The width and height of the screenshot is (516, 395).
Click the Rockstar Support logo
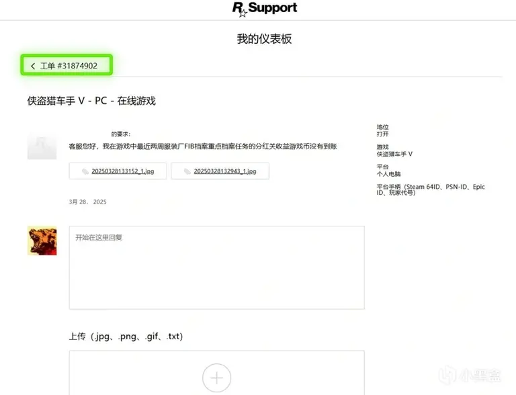tap(265, 9)
